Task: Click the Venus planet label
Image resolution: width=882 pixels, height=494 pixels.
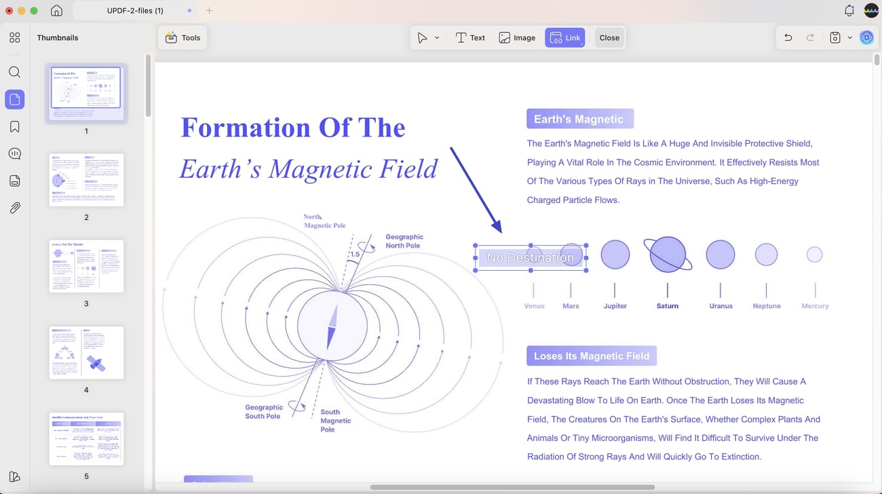Action: [535, 306]
